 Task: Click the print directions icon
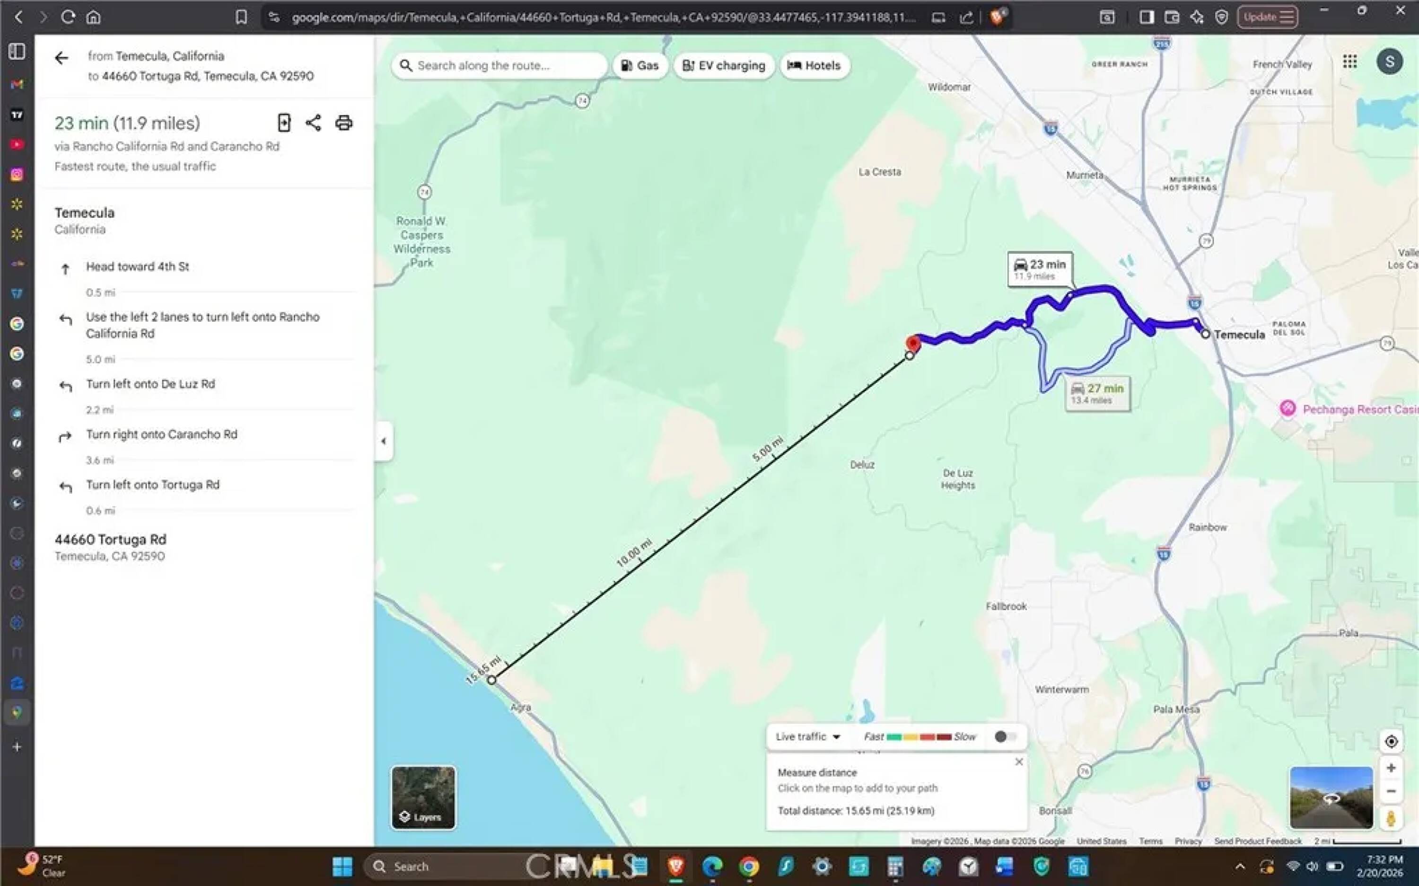(x=344, y=123)
